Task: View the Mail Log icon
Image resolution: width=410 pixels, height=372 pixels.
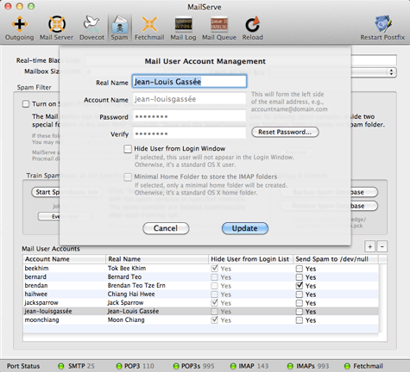Action: [x=183, y=24]
